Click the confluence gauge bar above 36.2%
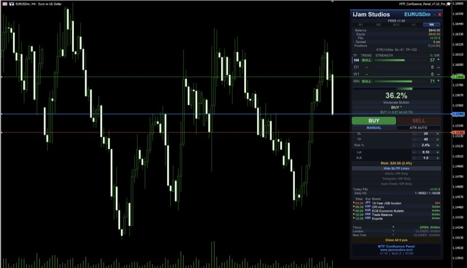The height and width of the screenshot is (268, 467). pos(396,88)
